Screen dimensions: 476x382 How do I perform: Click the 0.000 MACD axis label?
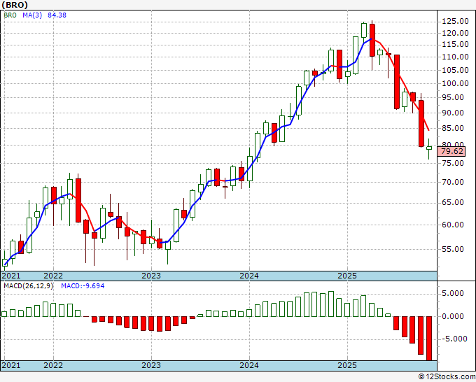tap(453, 316)
